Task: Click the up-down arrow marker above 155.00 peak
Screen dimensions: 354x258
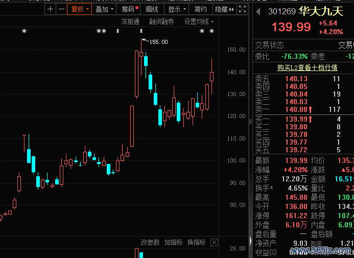Action: point(141,32)
